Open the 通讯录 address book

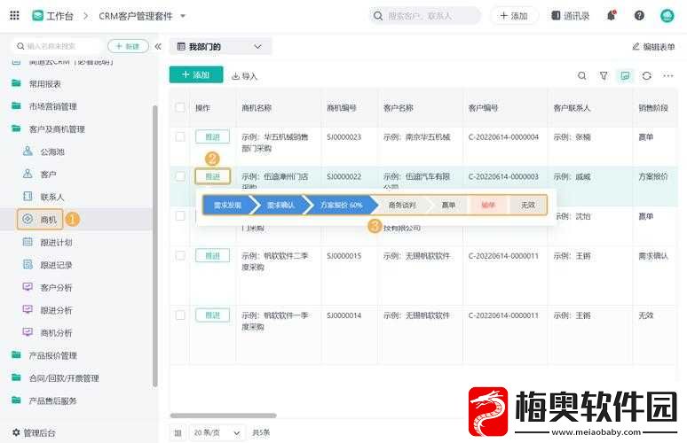(x=571, y=16)
